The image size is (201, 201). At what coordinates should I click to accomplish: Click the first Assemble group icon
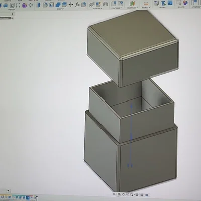[92, 4]
